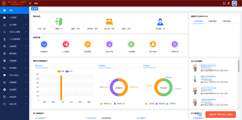Switch to 七层护理站 tab
The width and height of the screenshot is (242, 120).
pos(198,21)
